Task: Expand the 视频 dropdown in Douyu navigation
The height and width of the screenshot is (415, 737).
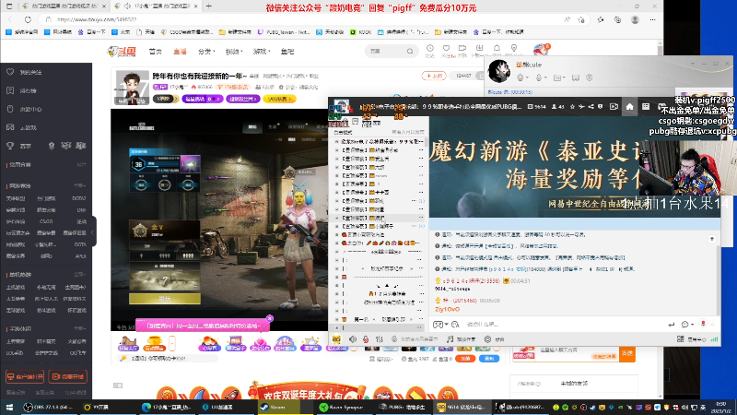Action: [x=234, y=52]
